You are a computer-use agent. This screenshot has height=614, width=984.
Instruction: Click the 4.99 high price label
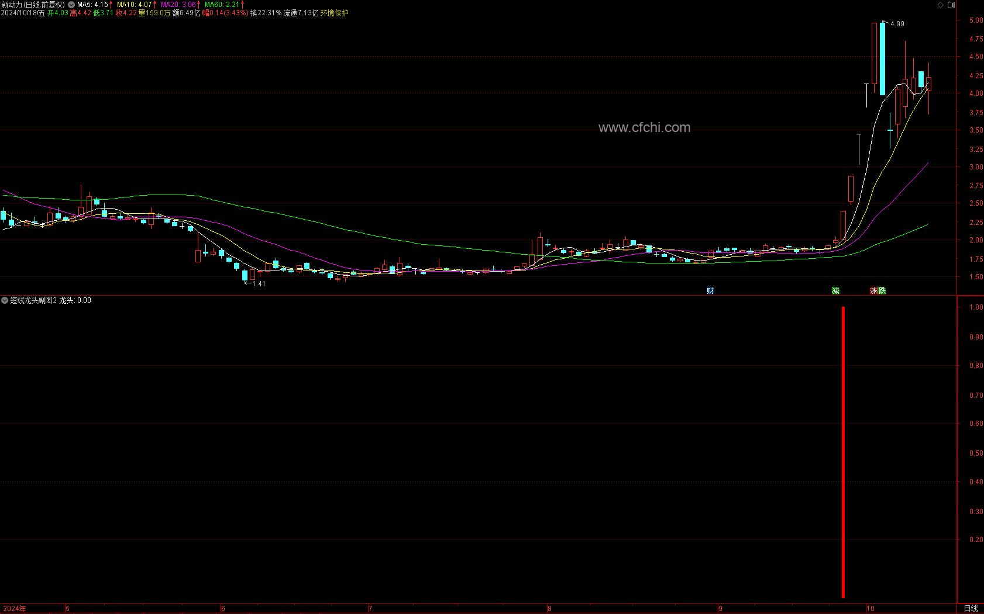(897, 24)
